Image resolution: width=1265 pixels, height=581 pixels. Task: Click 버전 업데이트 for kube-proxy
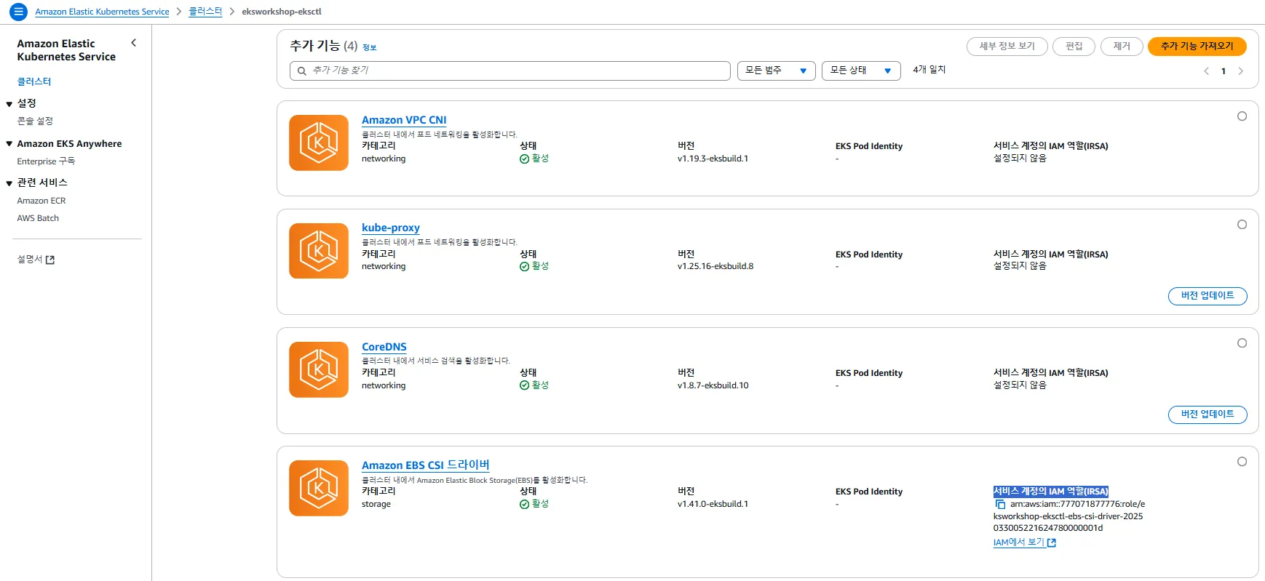pos(1207,296)
